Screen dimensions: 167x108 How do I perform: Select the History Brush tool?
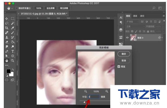(x=13, y=37)
